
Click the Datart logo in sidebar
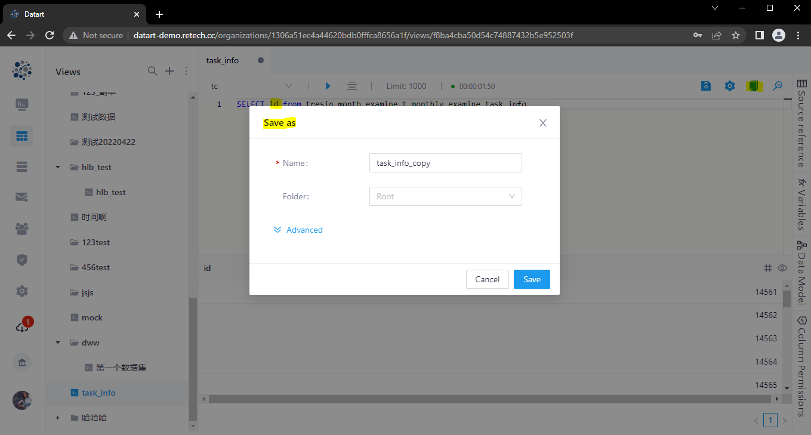22,70
